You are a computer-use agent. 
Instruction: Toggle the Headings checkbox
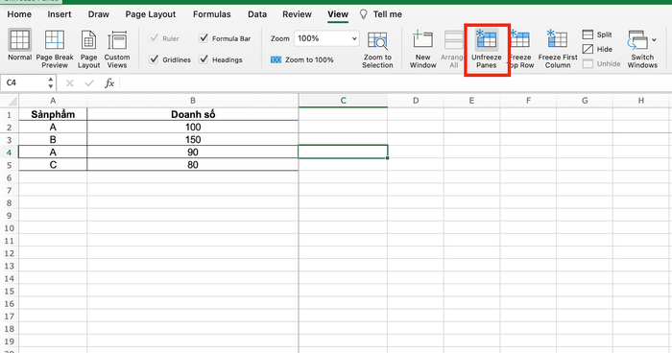pos(204,59)
